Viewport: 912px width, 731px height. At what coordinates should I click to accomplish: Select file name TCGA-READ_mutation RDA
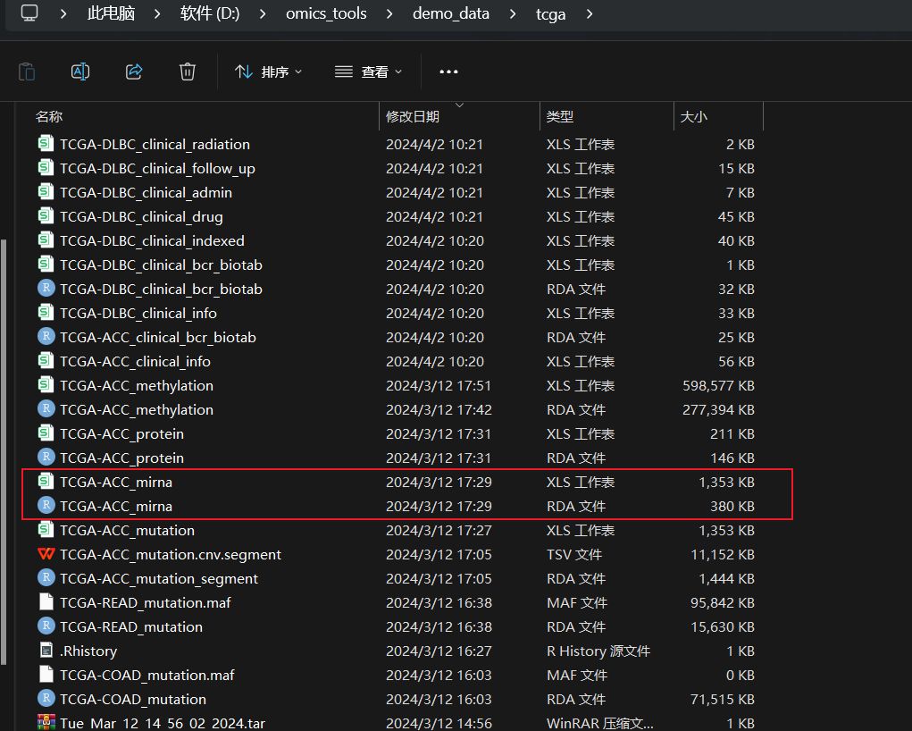point(131,626)
